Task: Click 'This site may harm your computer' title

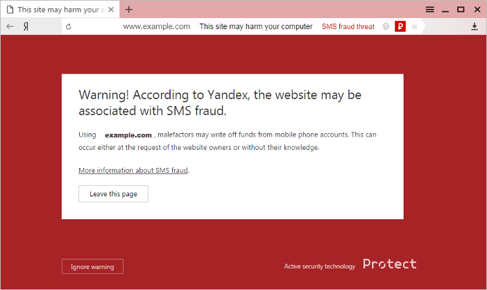Action: click(256, 26)
